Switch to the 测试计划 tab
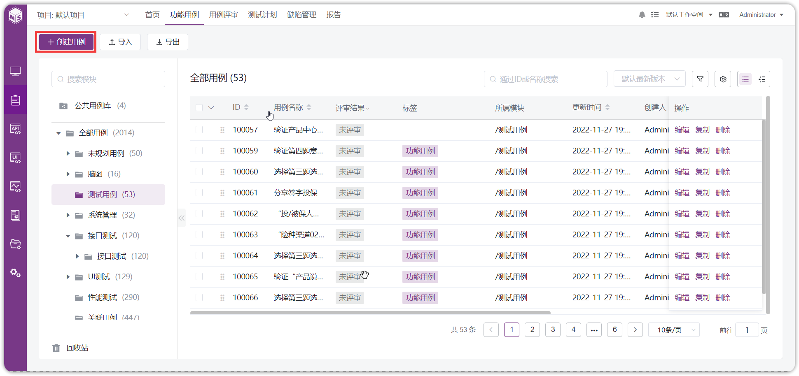Viewport: 799px width, 376px height. 262,15
